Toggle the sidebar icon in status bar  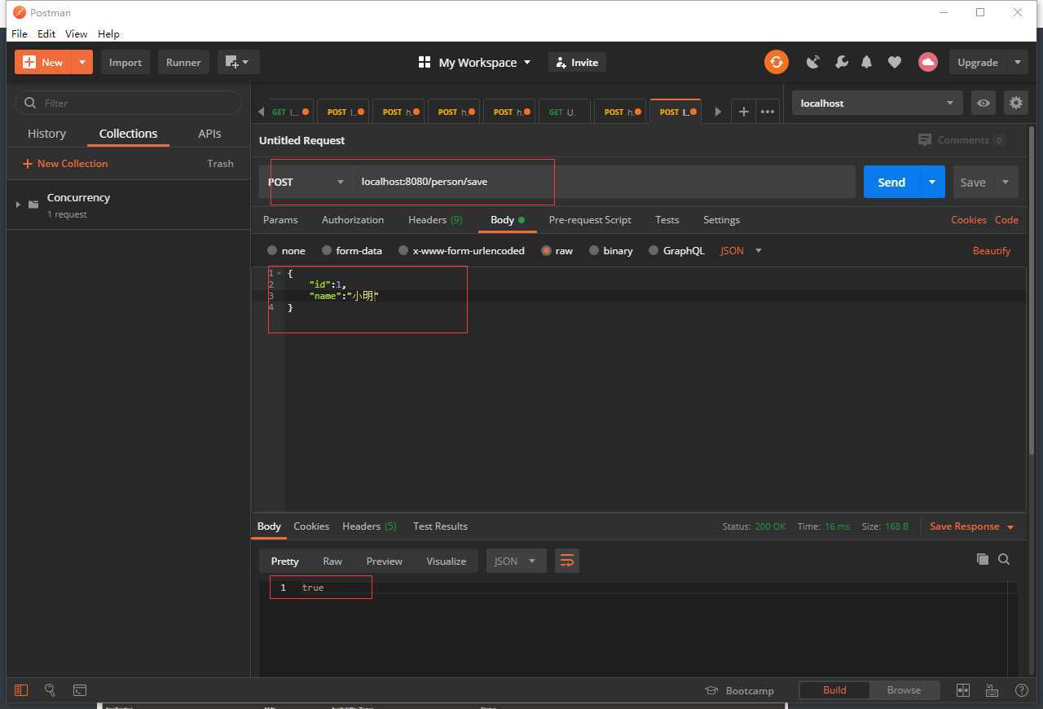(x=21, y=689)
